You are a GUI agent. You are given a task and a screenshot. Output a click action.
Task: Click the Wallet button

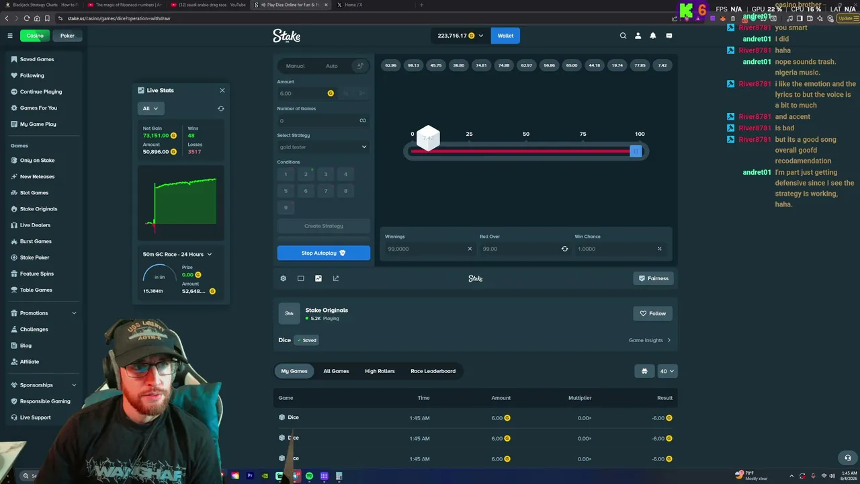tap(505, 36)
